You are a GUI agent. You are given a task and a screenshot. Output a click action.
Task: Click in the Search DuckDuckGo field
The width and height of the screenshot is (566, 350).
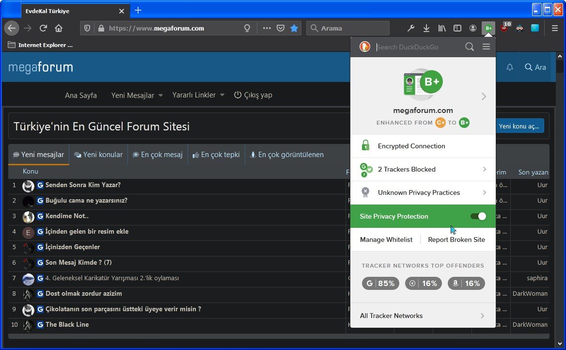tap(419, 47)
